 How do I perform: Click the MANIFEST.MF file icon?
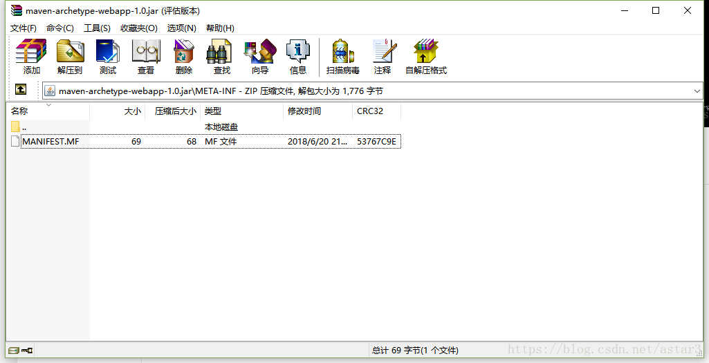coord(15,141)
